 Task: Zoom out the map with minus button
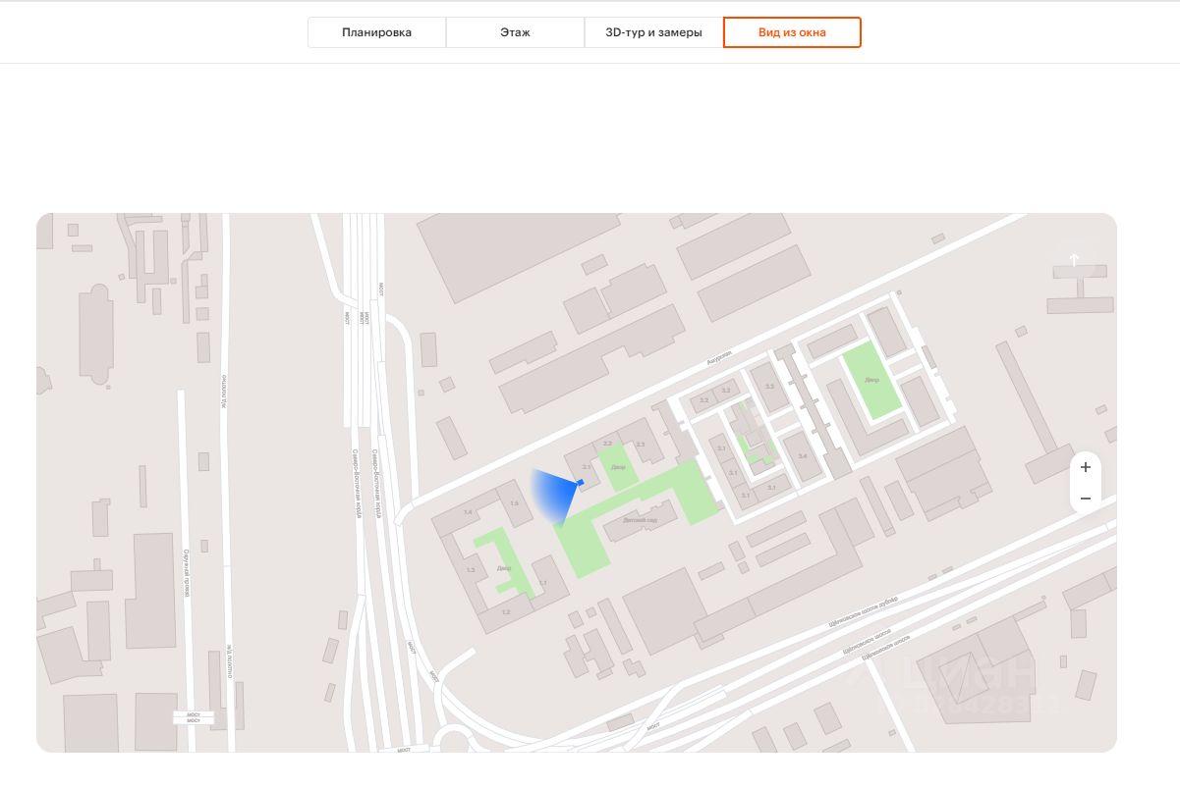1085,499
